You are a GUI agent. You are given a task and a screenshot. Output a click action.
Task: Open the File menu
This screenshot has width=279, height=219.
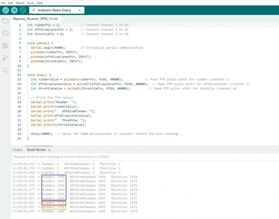pyautogui.click(x=3, y=3)
